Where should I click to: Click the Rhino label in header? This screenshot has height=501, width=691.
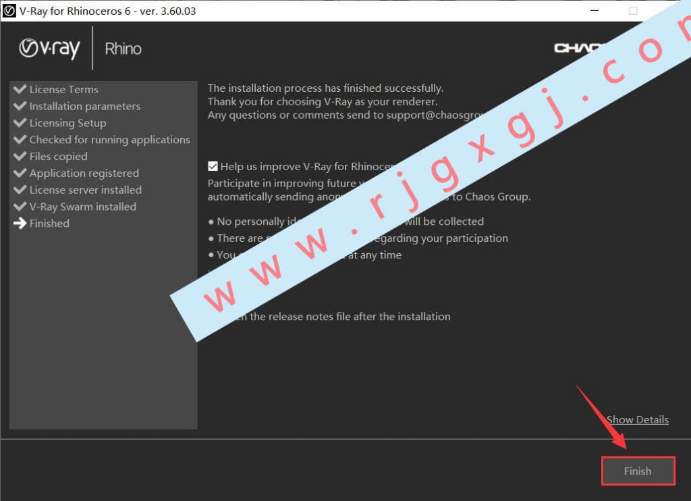tap(123, 49)
